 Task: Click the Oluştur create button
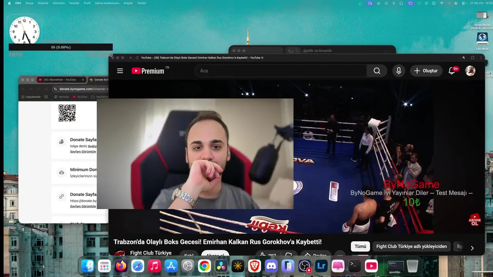[x=426, y=71]
